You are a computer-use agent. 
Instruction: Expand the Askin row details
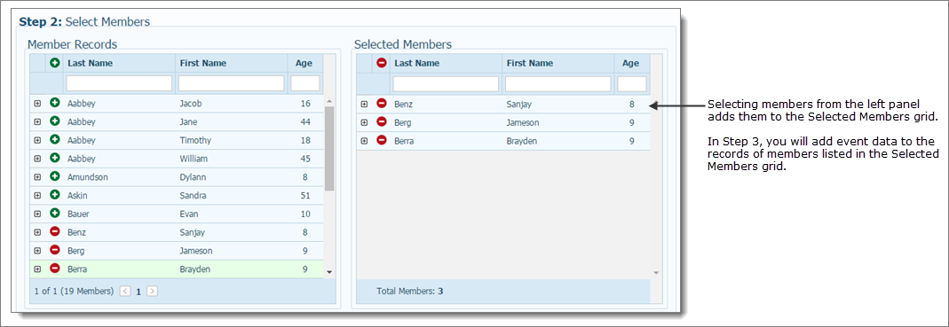pyautogui.click(x=37, y=196)
